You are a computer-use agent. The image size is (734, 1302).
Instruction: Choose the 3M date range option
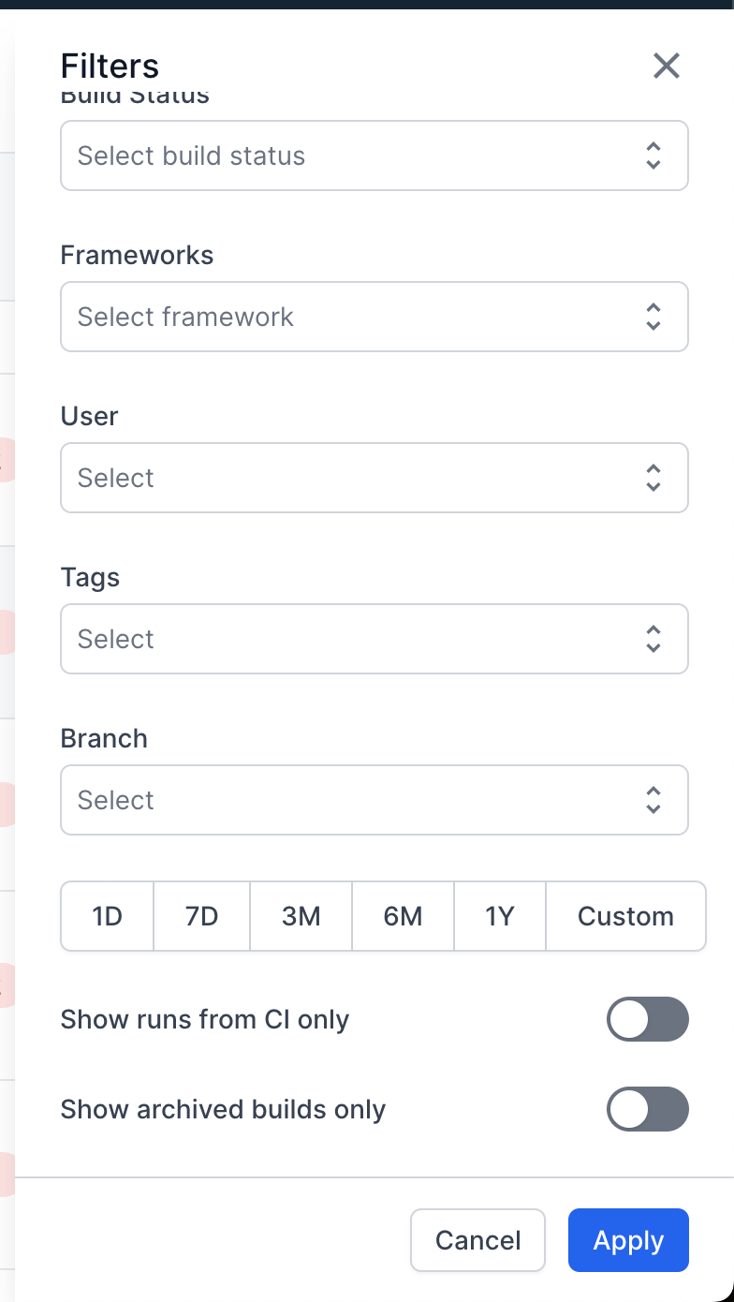pyautogui.click(x=301, y=916)
